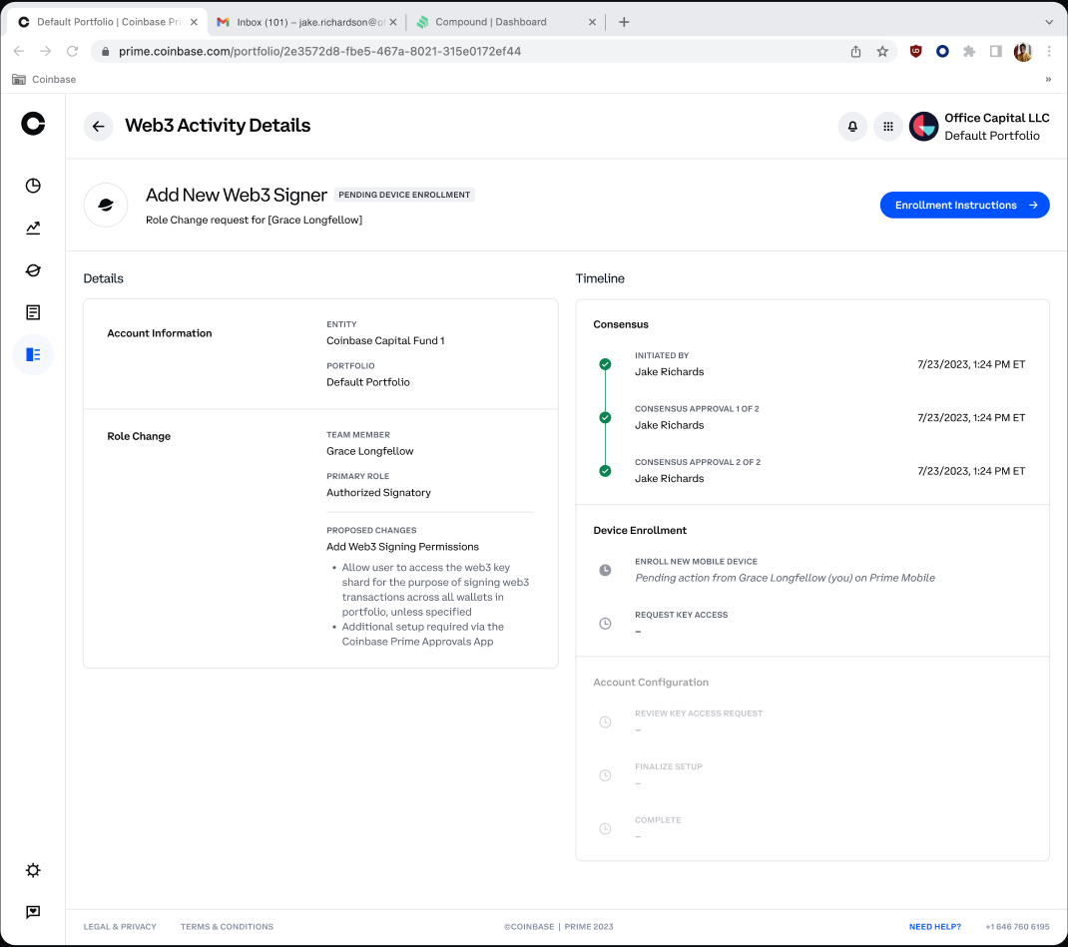This screenshot has height=947, width=1068.
Task: Click Consensus Approval 2 of 2 checkmark
Action: (605, 470)
